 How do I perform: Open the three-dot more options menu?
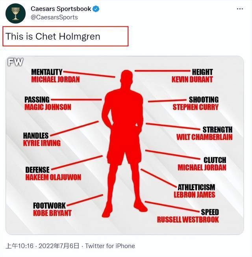239,9
